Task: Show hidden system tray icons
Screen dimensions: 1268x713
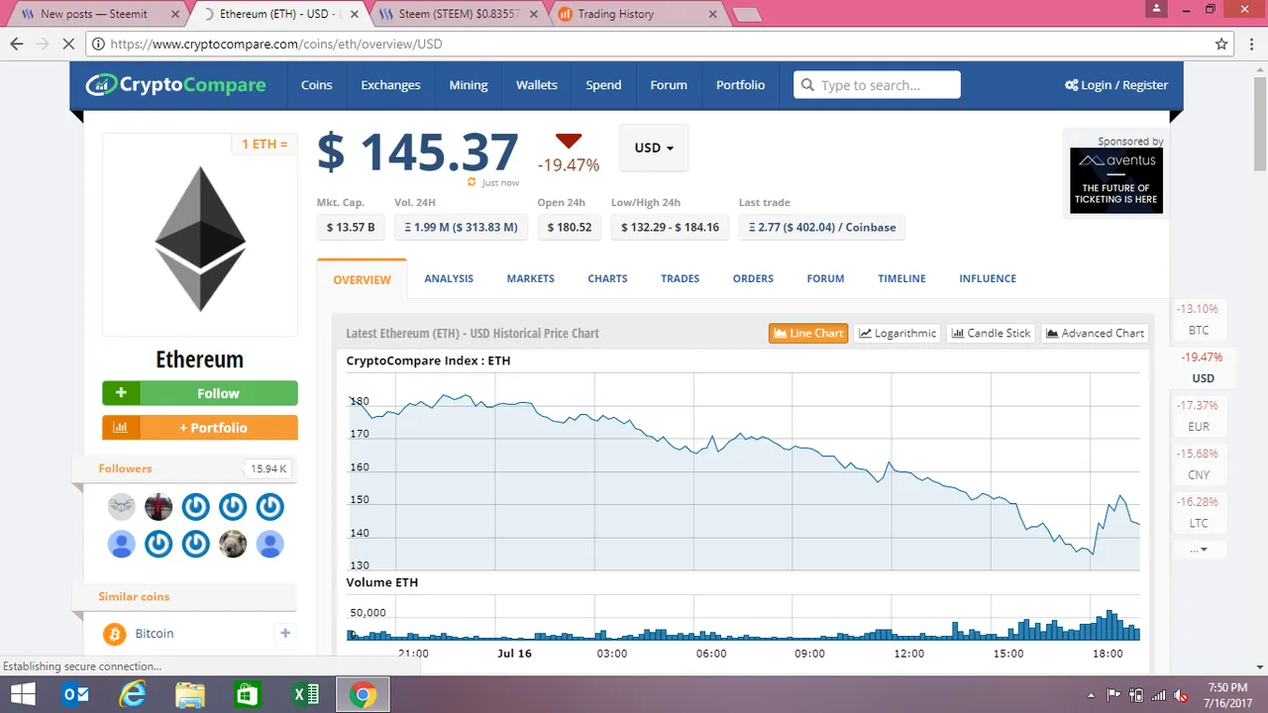Action: click(x=1092, y=695)
